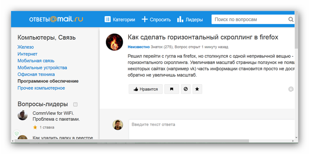Click the @ mail icon right of action buttons
This screenshot has height=154, width=309.
[291, 89]
